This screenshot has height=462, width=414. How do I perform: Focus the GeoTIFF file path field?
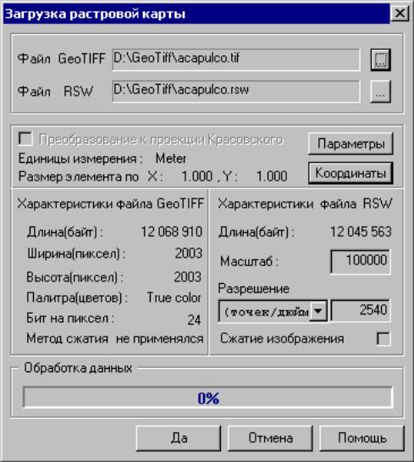click(x=236, y=60)
